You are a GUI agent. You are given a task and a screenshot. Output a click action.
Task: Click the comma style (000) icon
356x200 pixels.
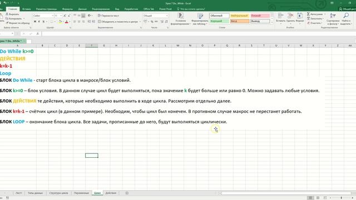coord(156,22)
